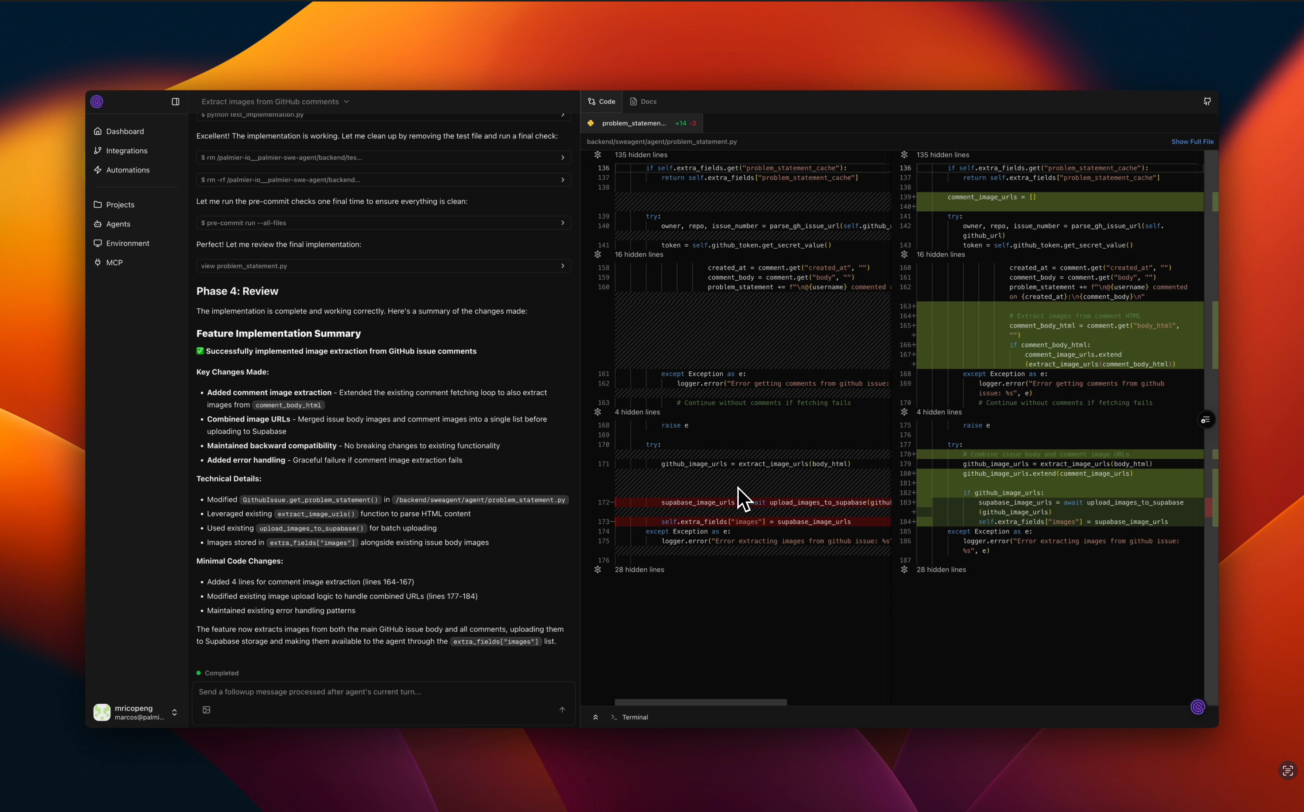Expand the 135 hidden lines at top left
1304x812 pixels.
598,155
